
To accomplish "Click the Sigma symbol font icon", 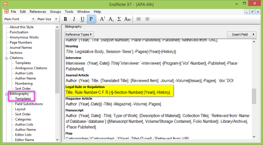I will click(x=119, y=19).
